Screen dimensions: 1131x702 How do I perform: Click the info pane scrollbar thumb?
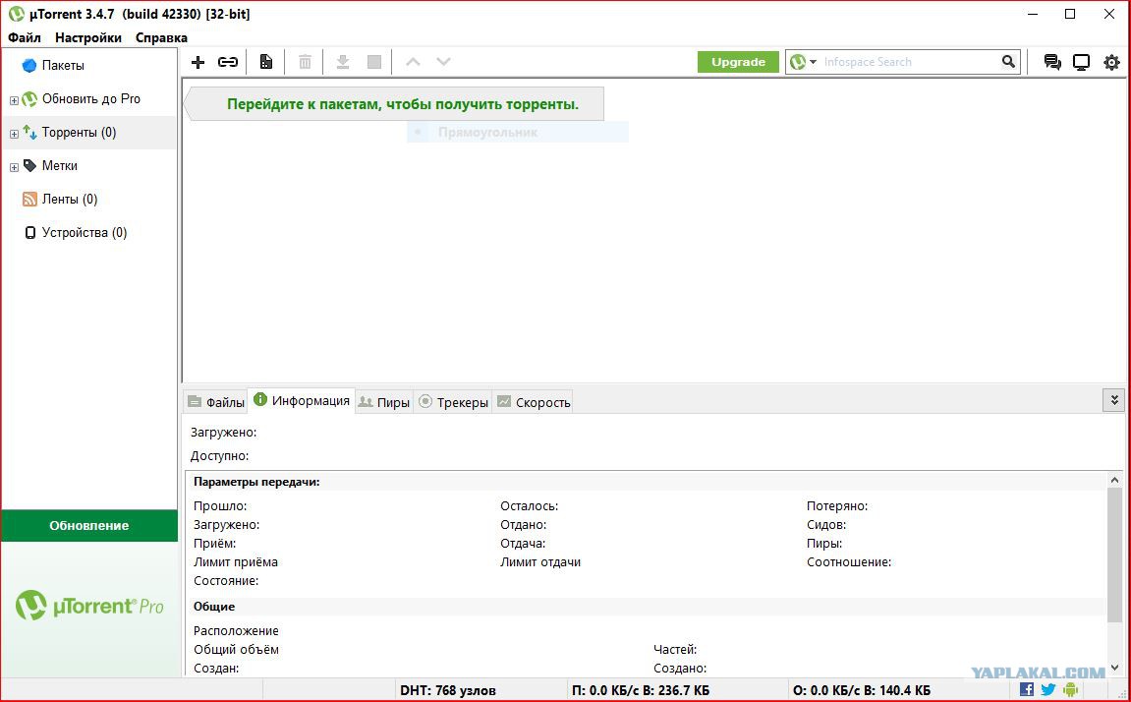pos(1114,554)
